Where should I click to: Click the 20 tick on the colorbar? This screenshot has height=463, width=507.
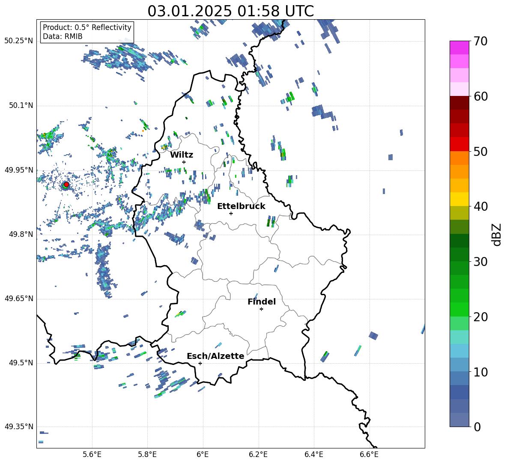pyautogui.click(x=480, y=317)
